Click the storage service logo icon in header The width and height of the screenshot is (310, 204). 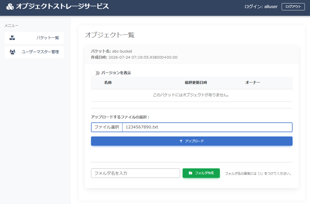point(10,7)
